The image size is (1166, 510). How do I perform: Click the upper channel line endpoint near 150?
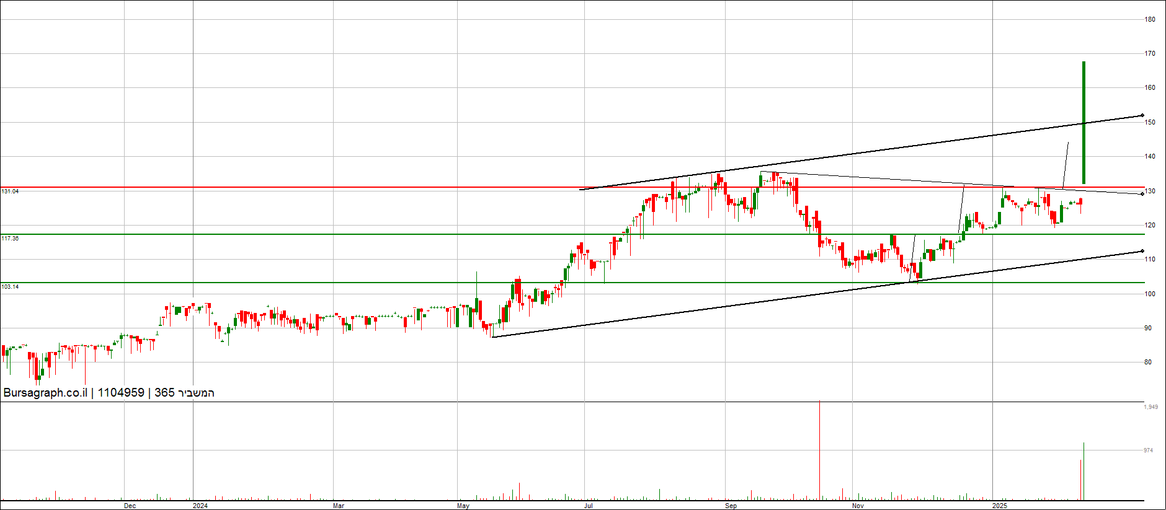click(1142, 115)
